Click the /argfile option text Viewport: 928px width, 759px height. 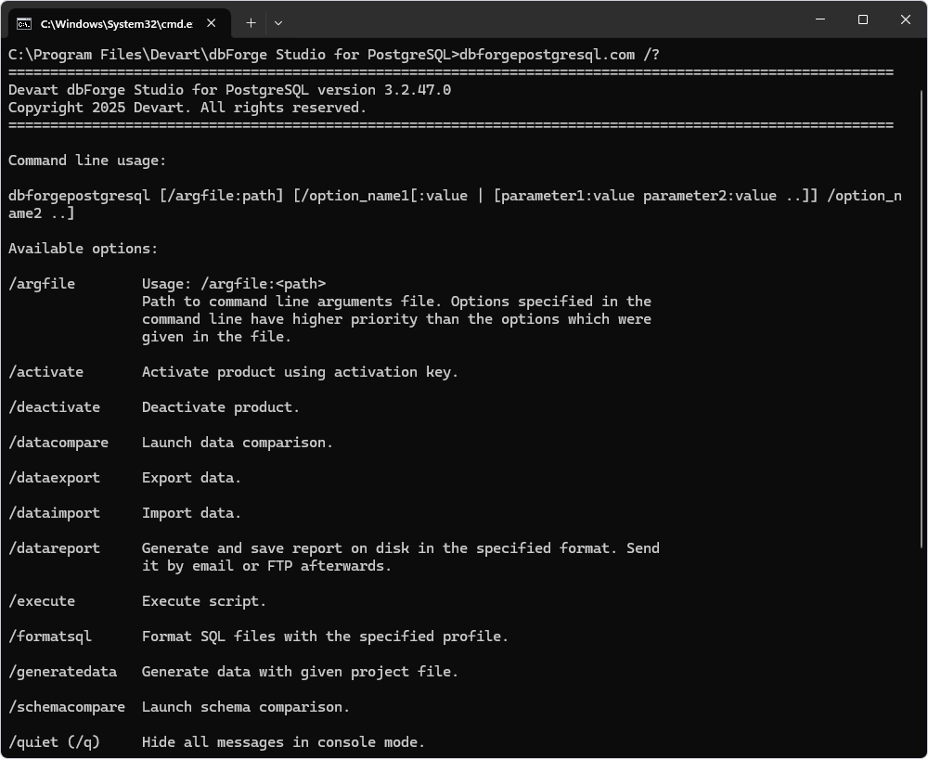tap(42, 284)
